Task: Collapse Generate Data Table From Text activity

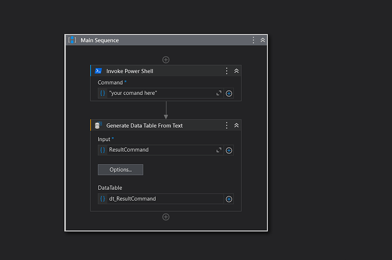Action: click(236, 125)
